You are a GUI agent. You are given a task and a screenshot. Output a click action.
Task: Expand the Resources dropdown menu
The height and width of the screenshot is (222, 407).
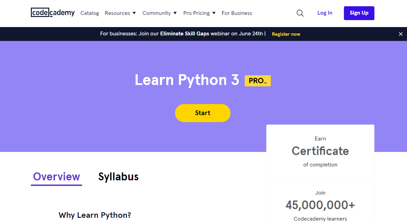click(120, 13)
